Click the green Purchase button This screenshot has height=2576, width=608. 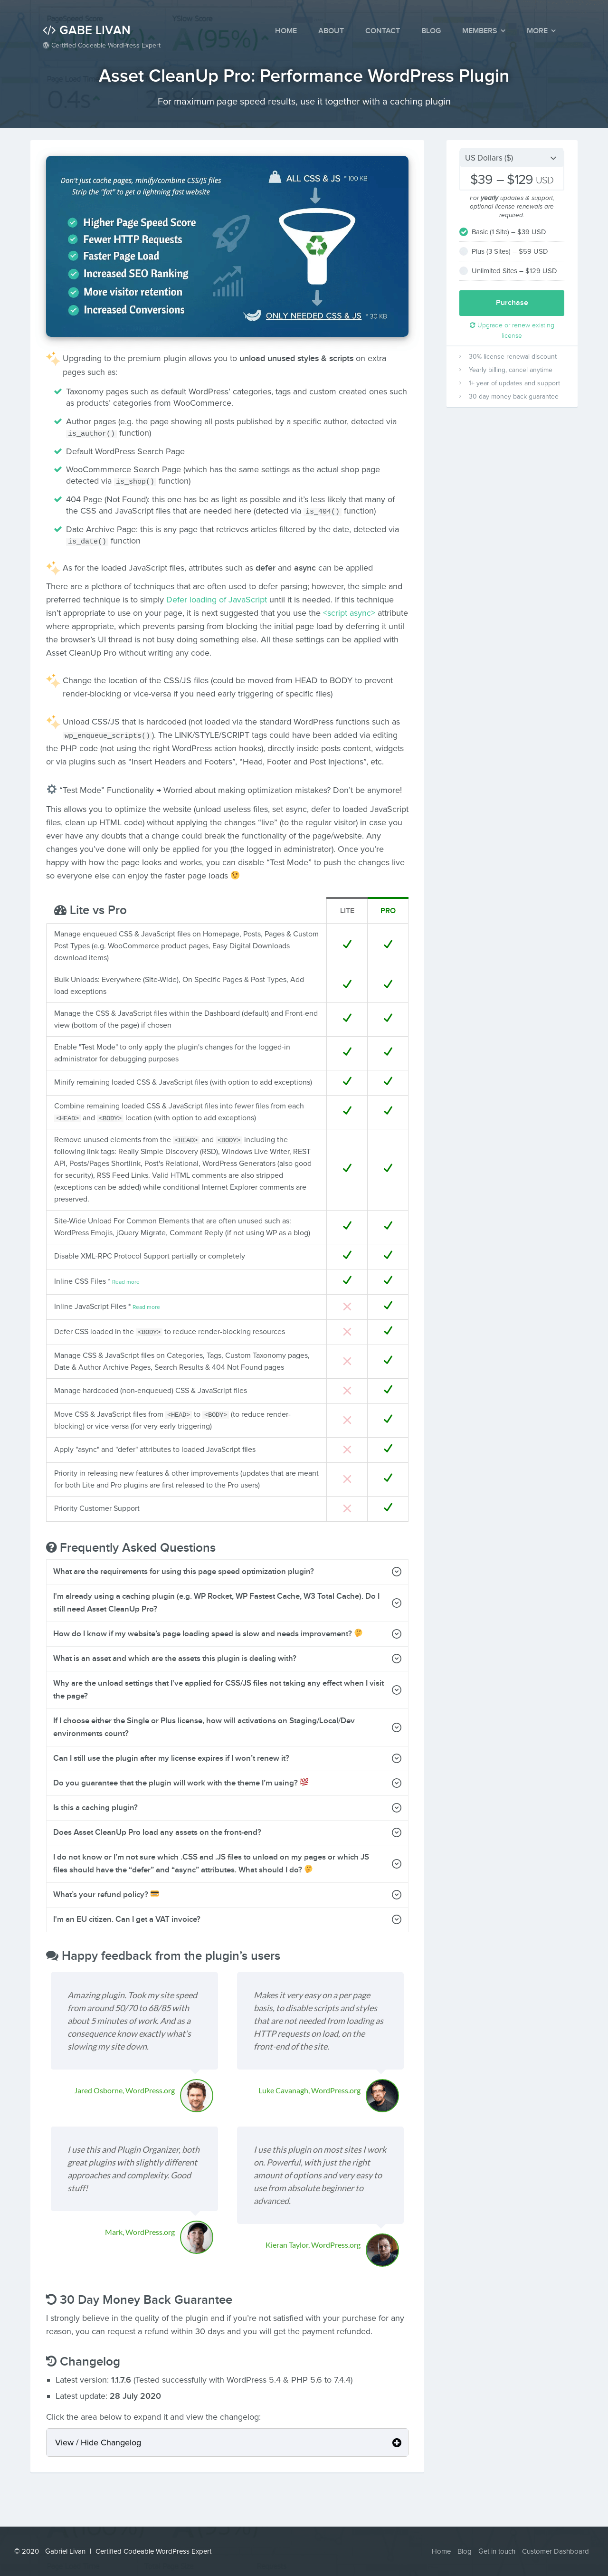coord(511,302)
